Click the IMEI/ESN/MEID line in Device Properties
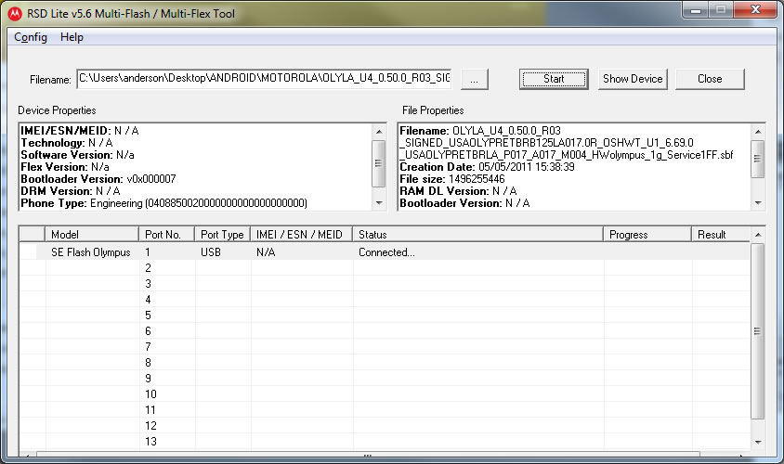784x464 pixels. 80,131
